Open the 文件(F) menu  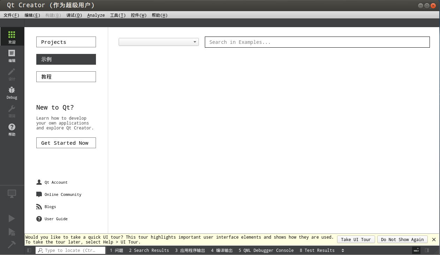coord(12,15)
